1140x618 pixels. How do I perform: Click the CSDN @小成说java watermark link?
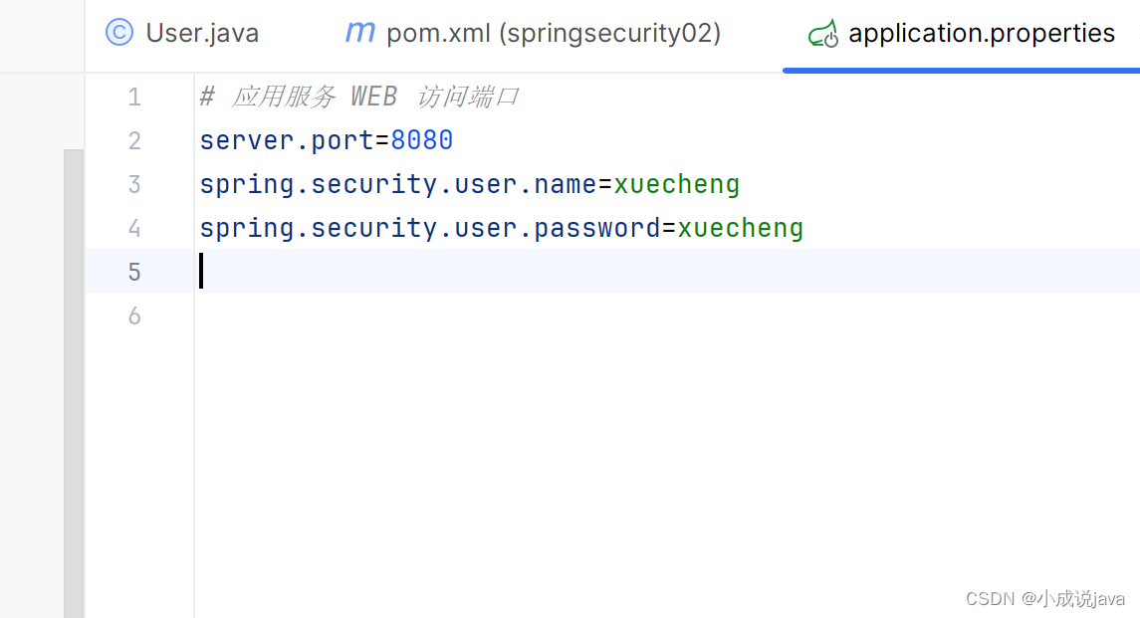click(x=1043, y=599)
